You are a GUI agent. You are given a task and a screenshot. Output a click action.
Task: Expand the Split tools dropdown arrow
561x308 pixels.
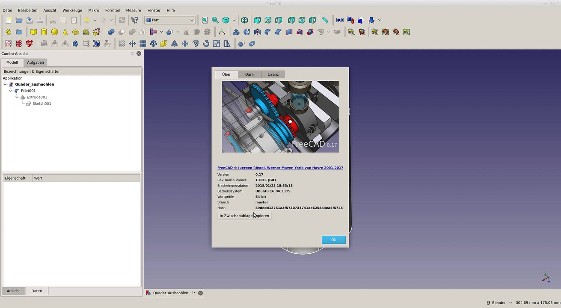178,32
